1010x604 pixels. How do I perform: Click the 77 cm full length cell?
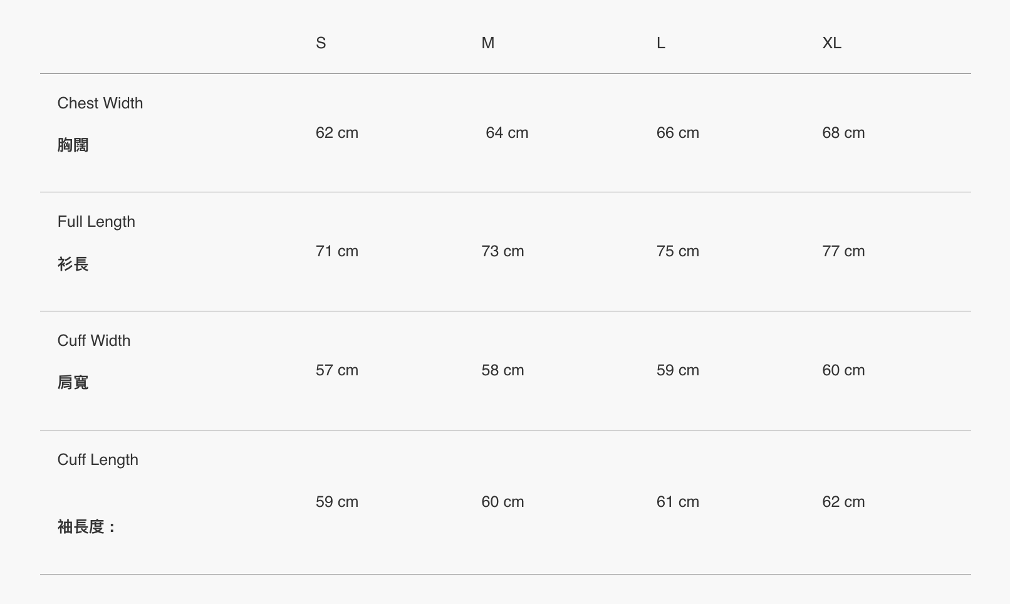click(x=843, y=251)
